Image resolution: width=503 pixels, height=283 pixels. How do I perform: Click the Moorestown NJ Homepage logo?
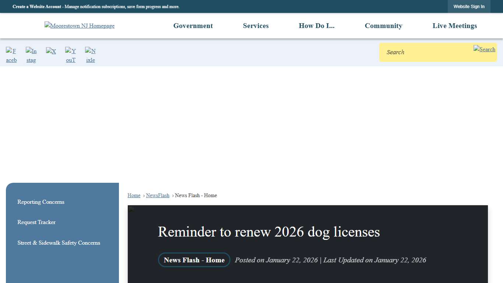pyautogui.click(x=79, y=26)
